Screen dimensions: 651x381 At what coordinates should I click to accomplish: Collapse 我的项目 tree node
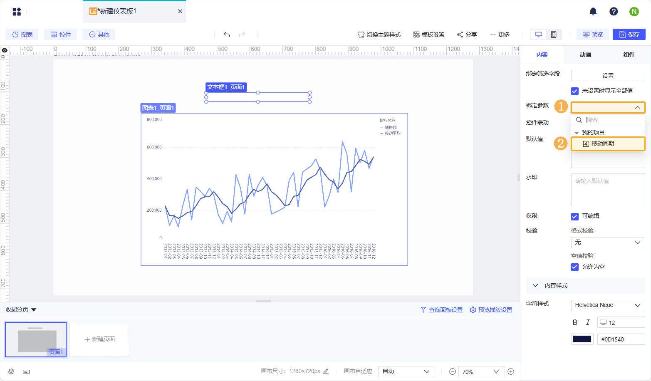click(577, 133)
